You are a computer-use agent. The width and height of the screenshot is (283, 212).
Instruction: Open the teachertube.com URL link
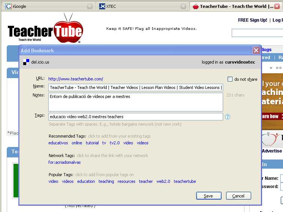(x=76, y=79)
